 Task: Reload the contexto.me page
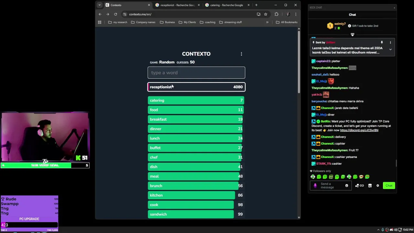115,14
